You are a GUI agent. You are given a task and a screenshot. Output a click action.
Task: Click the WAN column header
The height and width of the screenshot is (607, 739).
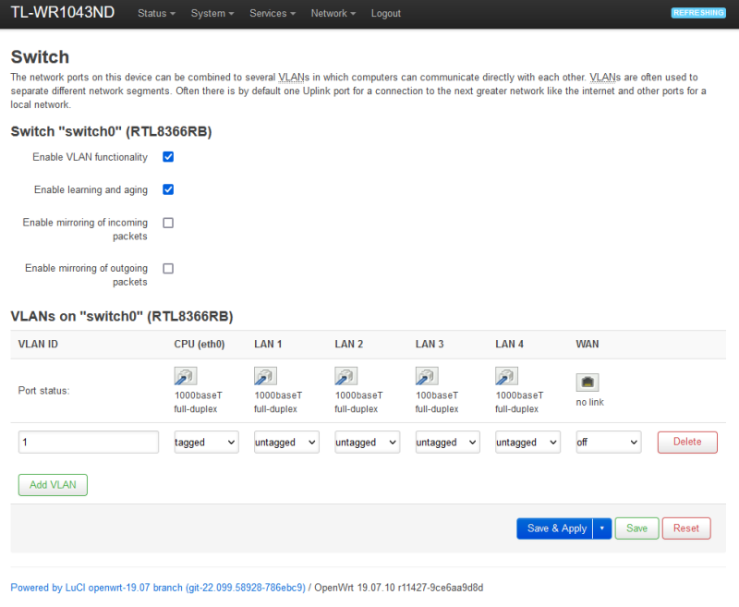(x=588, y=344)
